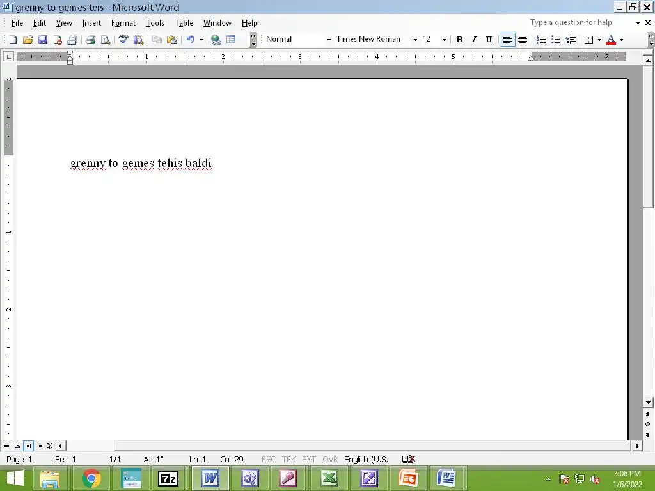Open 7-Zip from the taskbar
The image size is (655, 491).
(x=168, y=478)
